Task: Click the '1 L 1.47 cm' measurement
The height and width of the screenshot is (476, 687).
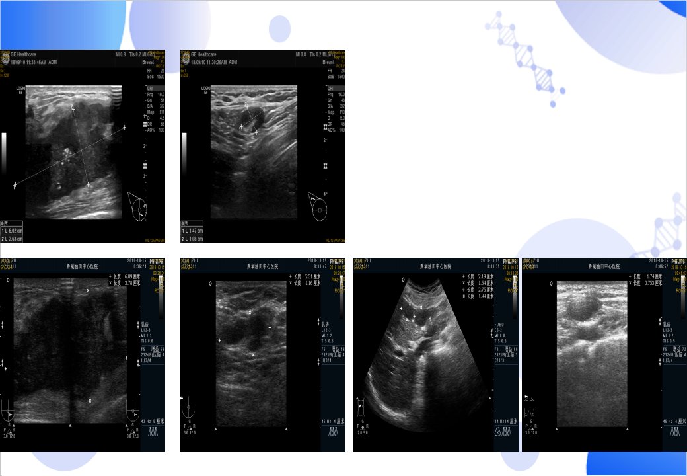Action: pyautogui.click(x=192, y=231)
